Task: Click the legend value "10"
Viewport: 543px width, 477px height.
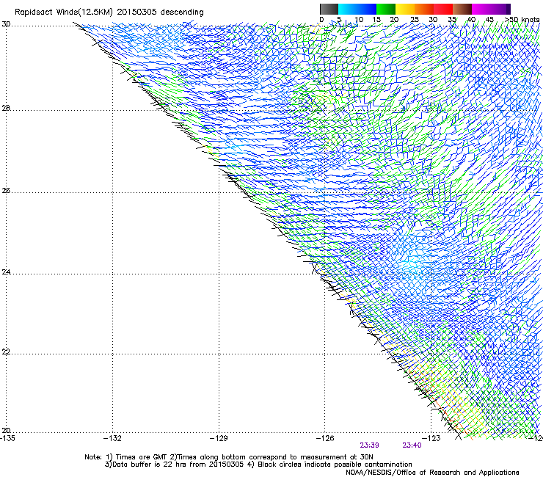Action: (359, 20)
